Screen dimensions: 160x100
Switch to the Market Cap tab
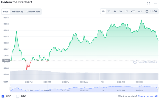pyautogui.click(x=17, y=11)
